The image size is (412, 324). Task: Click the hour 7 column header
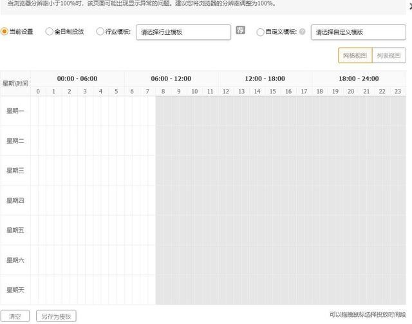[147, 91]
